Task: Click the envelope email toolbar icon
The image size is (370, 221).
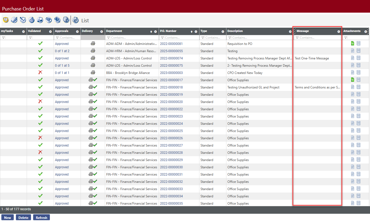Action: click(49, 20)
